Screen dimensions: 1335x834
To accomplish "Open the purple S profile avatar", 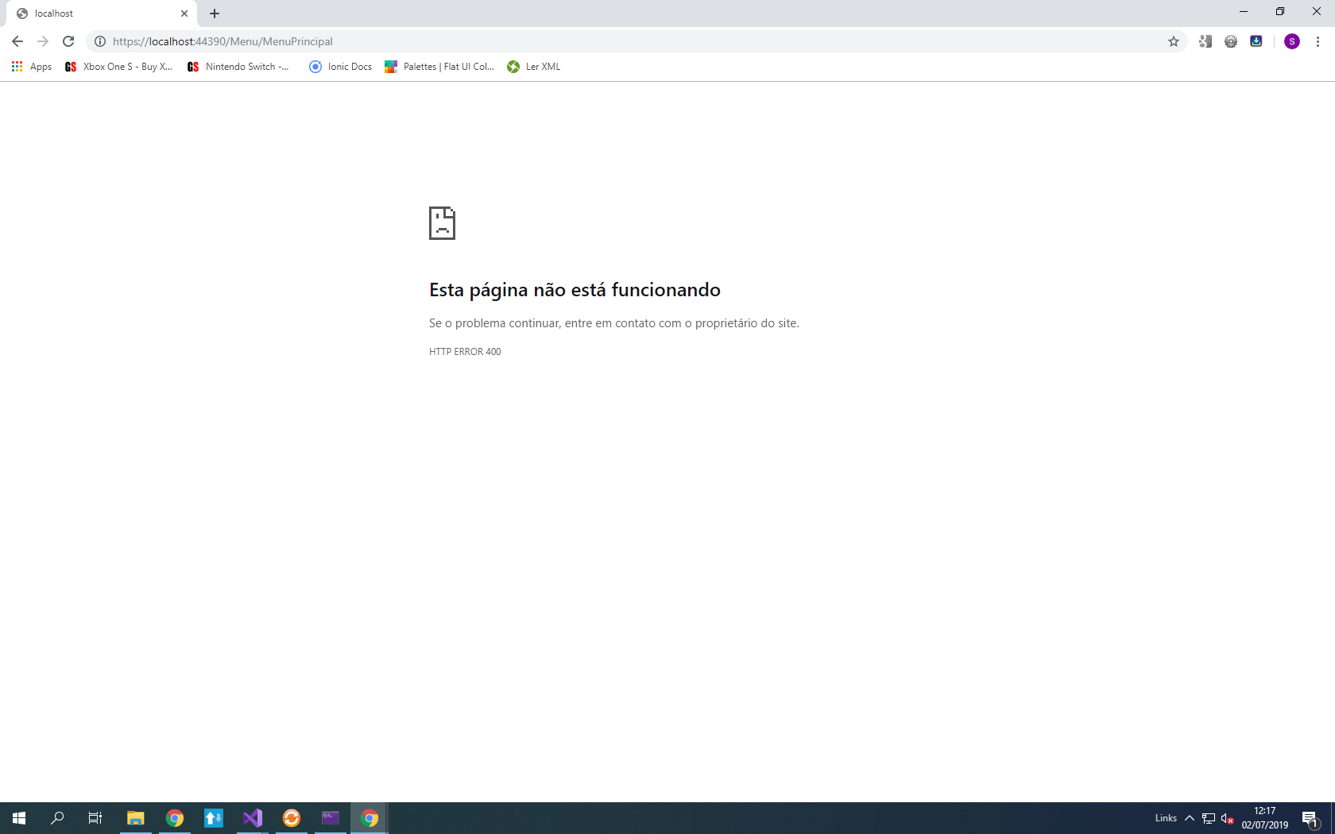I will click(x=1292, y=41).
